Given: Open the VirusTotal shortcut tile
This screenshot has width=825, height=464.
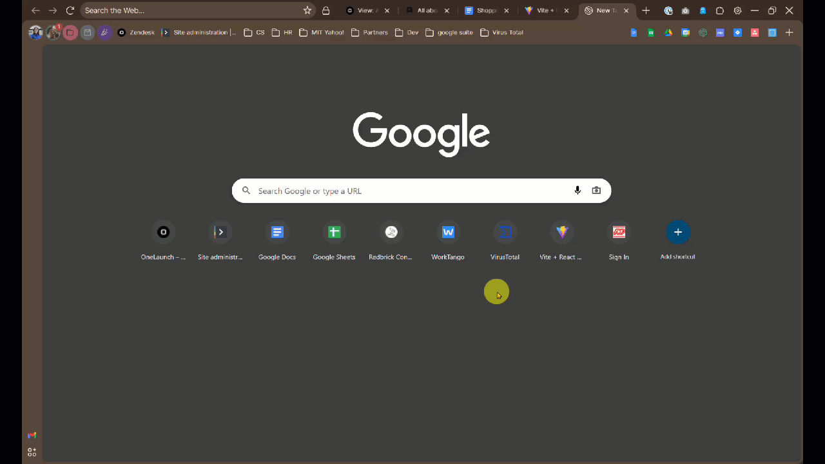Looking at the screenshot, I should tap(505, 239).
